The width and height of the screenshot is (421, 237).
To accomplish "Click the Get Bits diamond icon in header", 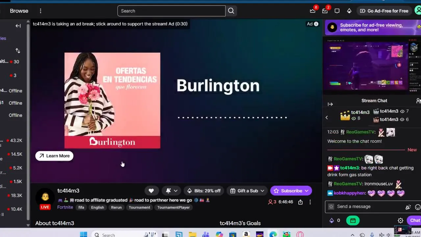I will tap(349, 11).
